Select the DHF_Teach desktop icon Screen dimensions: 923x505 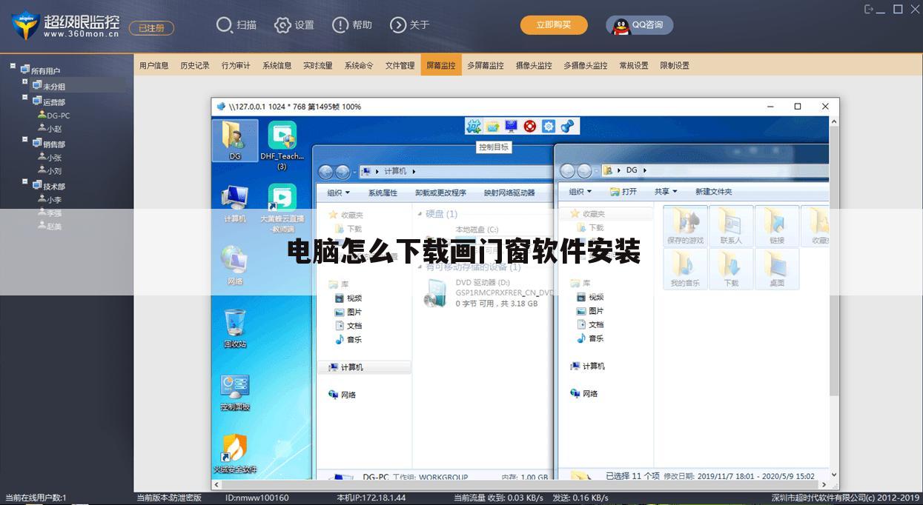282,146
